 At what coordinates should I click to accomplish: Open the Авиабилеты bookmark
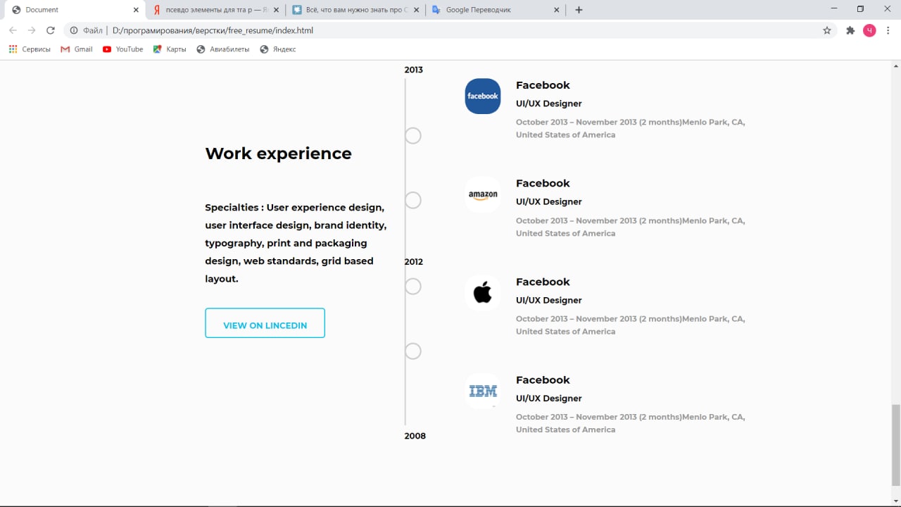click(x=223, y=49)
